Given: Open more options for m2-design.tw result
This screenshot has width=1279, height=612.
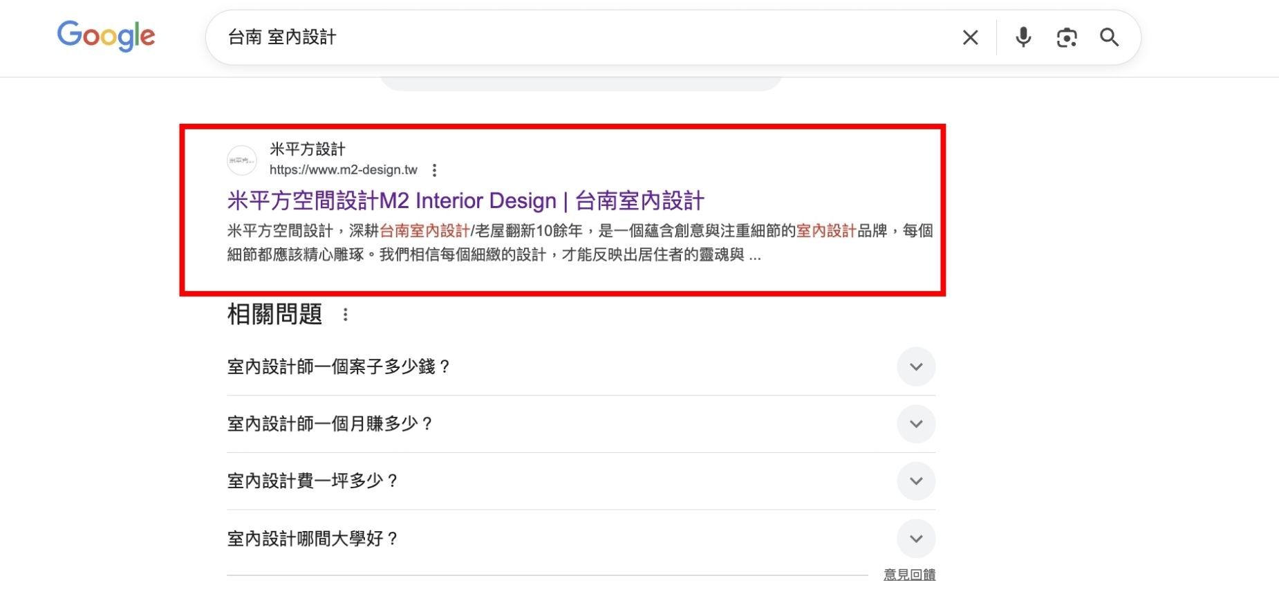Looking at the screenshot, I should point(434,170).
